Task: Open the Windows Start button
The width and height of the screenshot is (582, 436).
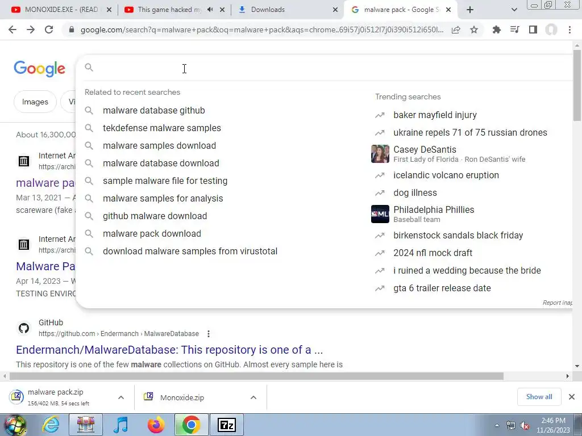Action: point(15,425)
